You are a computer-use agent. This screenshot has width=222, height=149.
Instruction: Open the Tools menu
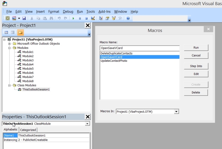91,12
